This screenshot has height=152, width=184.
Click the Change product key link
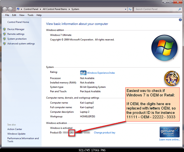105,133
